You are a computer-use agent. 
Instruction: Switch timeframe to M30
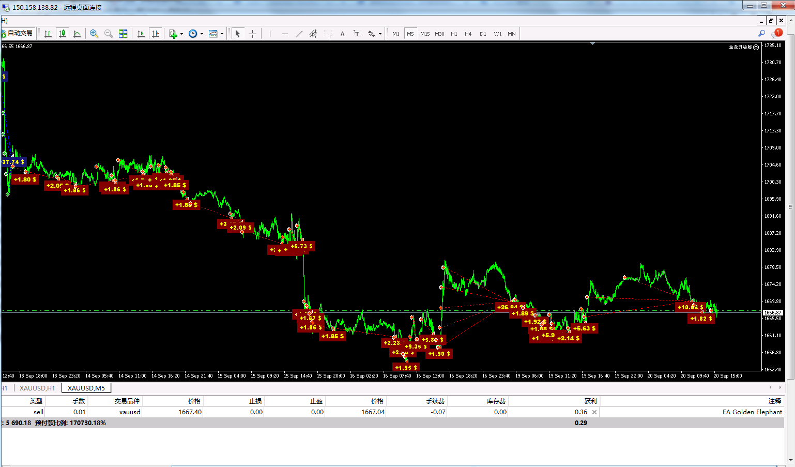tap(439, 34)
